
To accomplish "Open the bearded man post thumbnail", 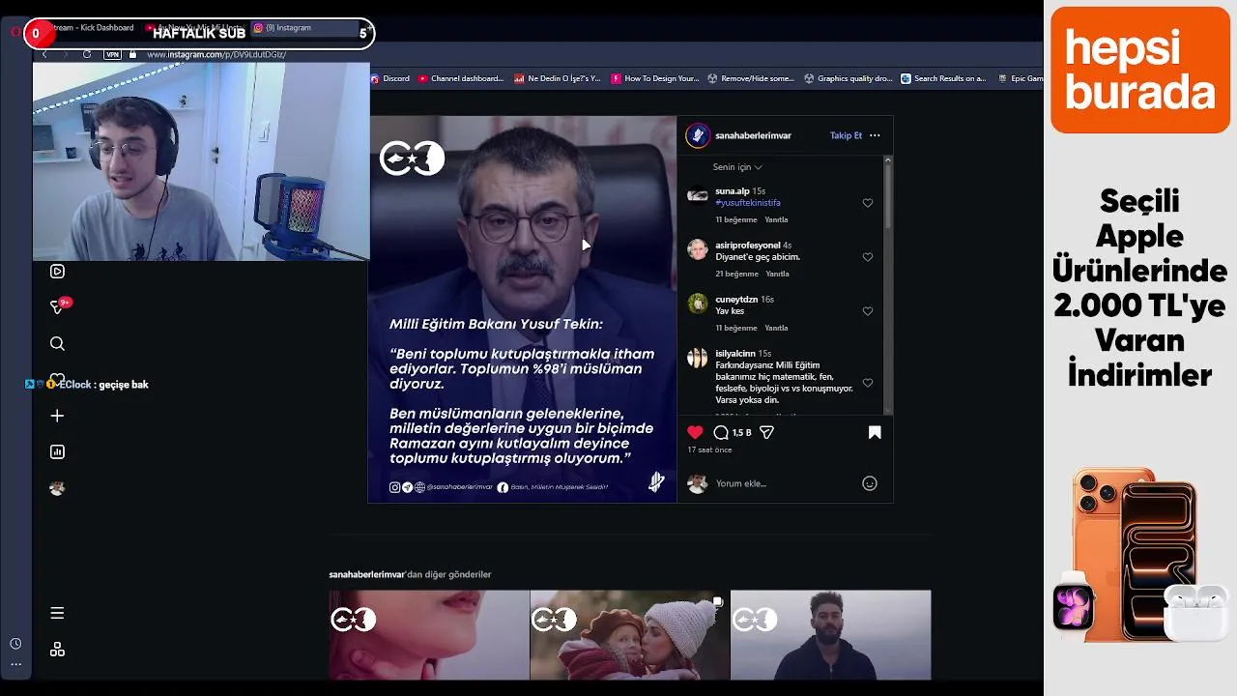I will coord(831,635).
